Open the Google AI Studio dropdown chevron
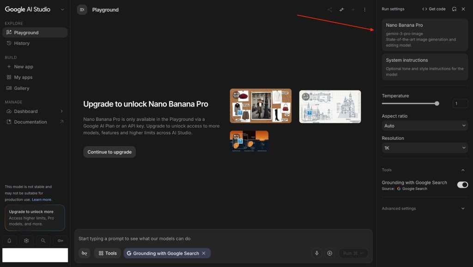Screen dimensions: 473x267 pyautogui.click(x=62, y=9)
